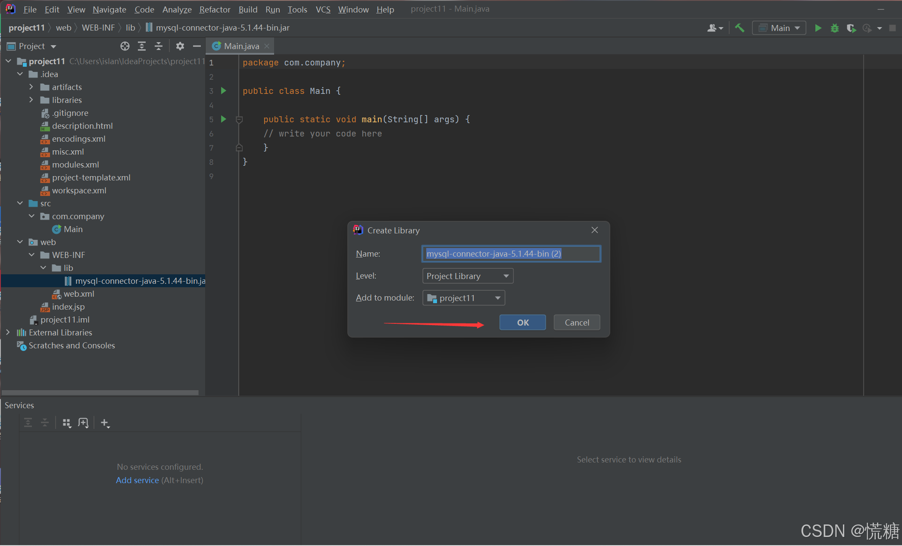The image size is (902, 546).
Task: Click run gutter icon beside class Main
Action: point(223,90)
